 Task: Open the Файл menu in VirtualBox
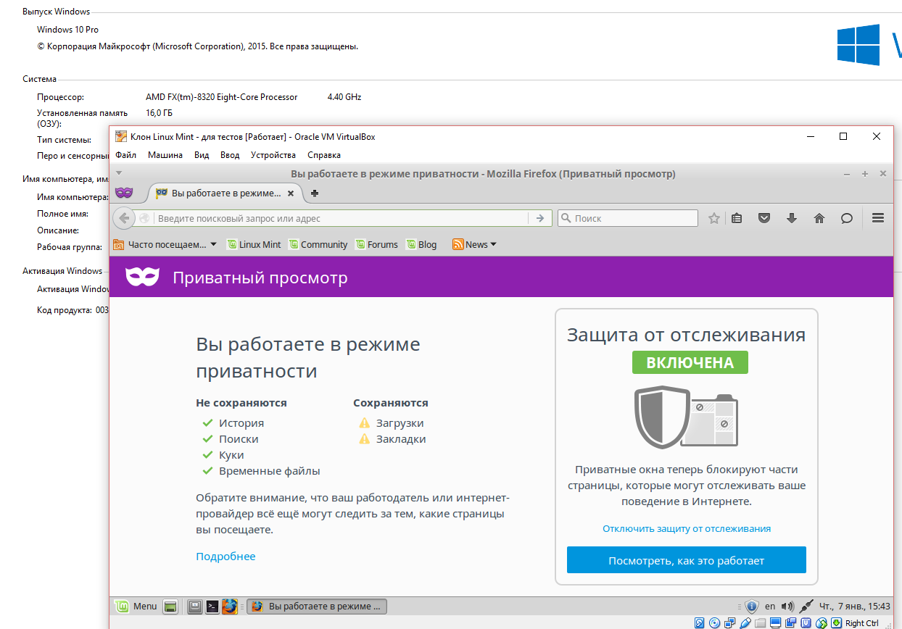(x=125, y=155)
